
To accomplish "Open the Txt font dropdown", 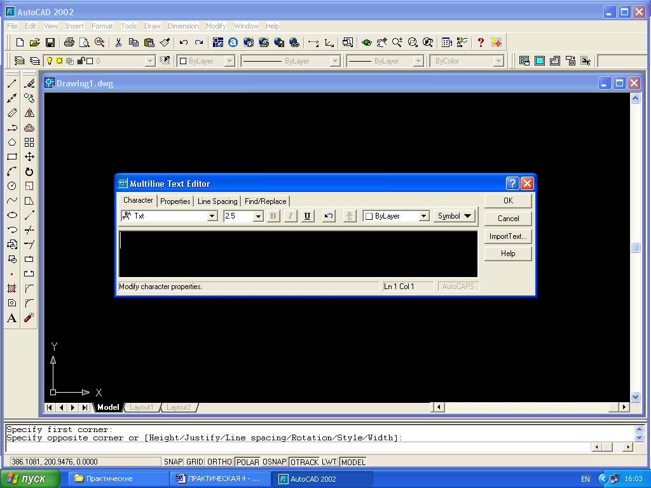I will pos(212,216).
